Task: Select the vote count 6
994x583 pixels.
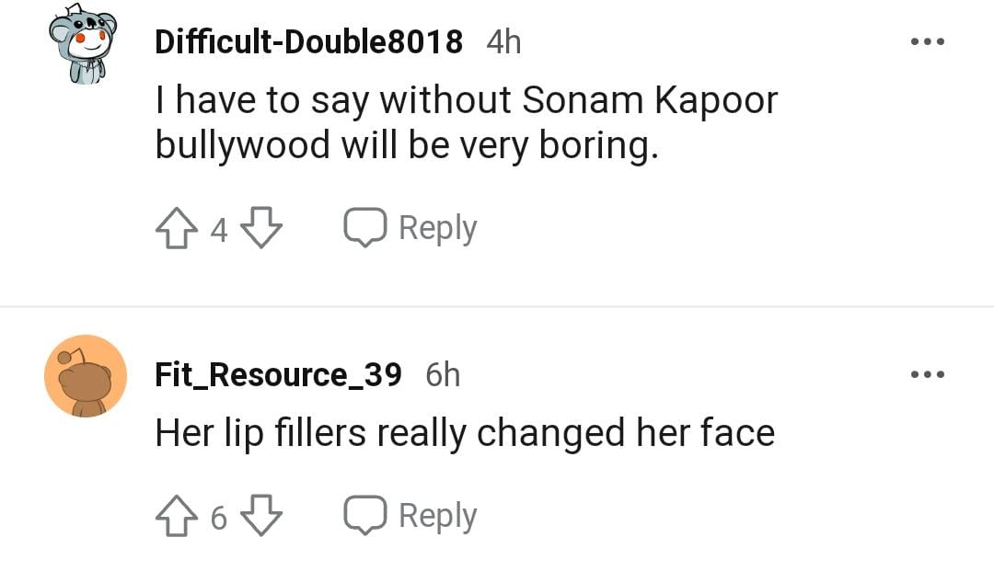Action: 218,519
